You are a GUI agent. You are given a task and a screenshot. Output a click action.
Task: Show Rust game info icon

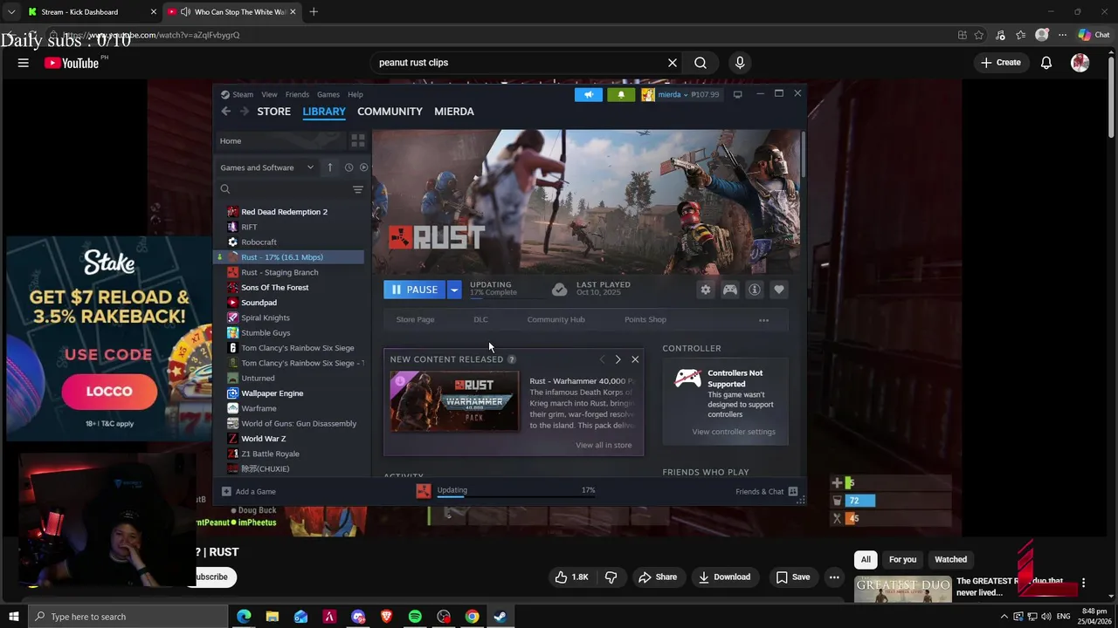pos(755,290)
